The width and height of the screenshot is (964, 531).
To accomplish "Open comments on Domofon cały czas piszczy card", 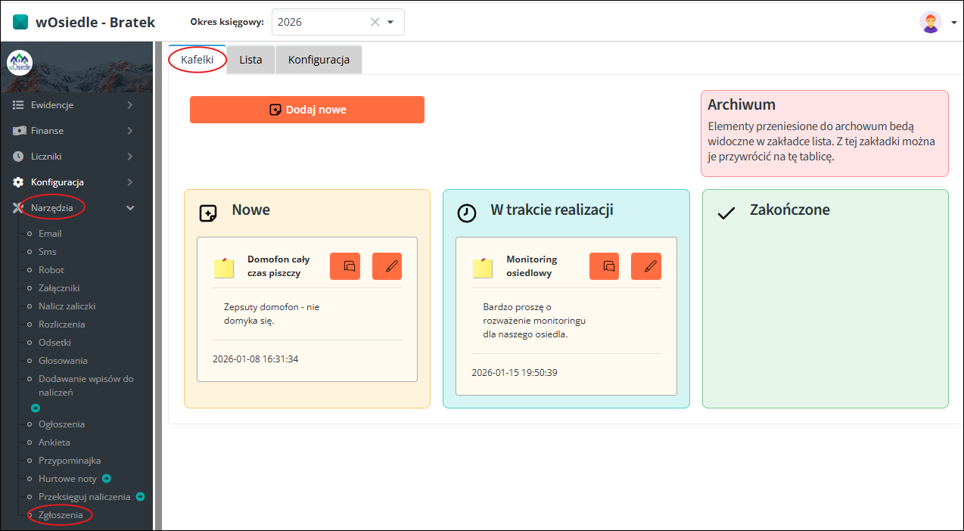I will (345, 266).
